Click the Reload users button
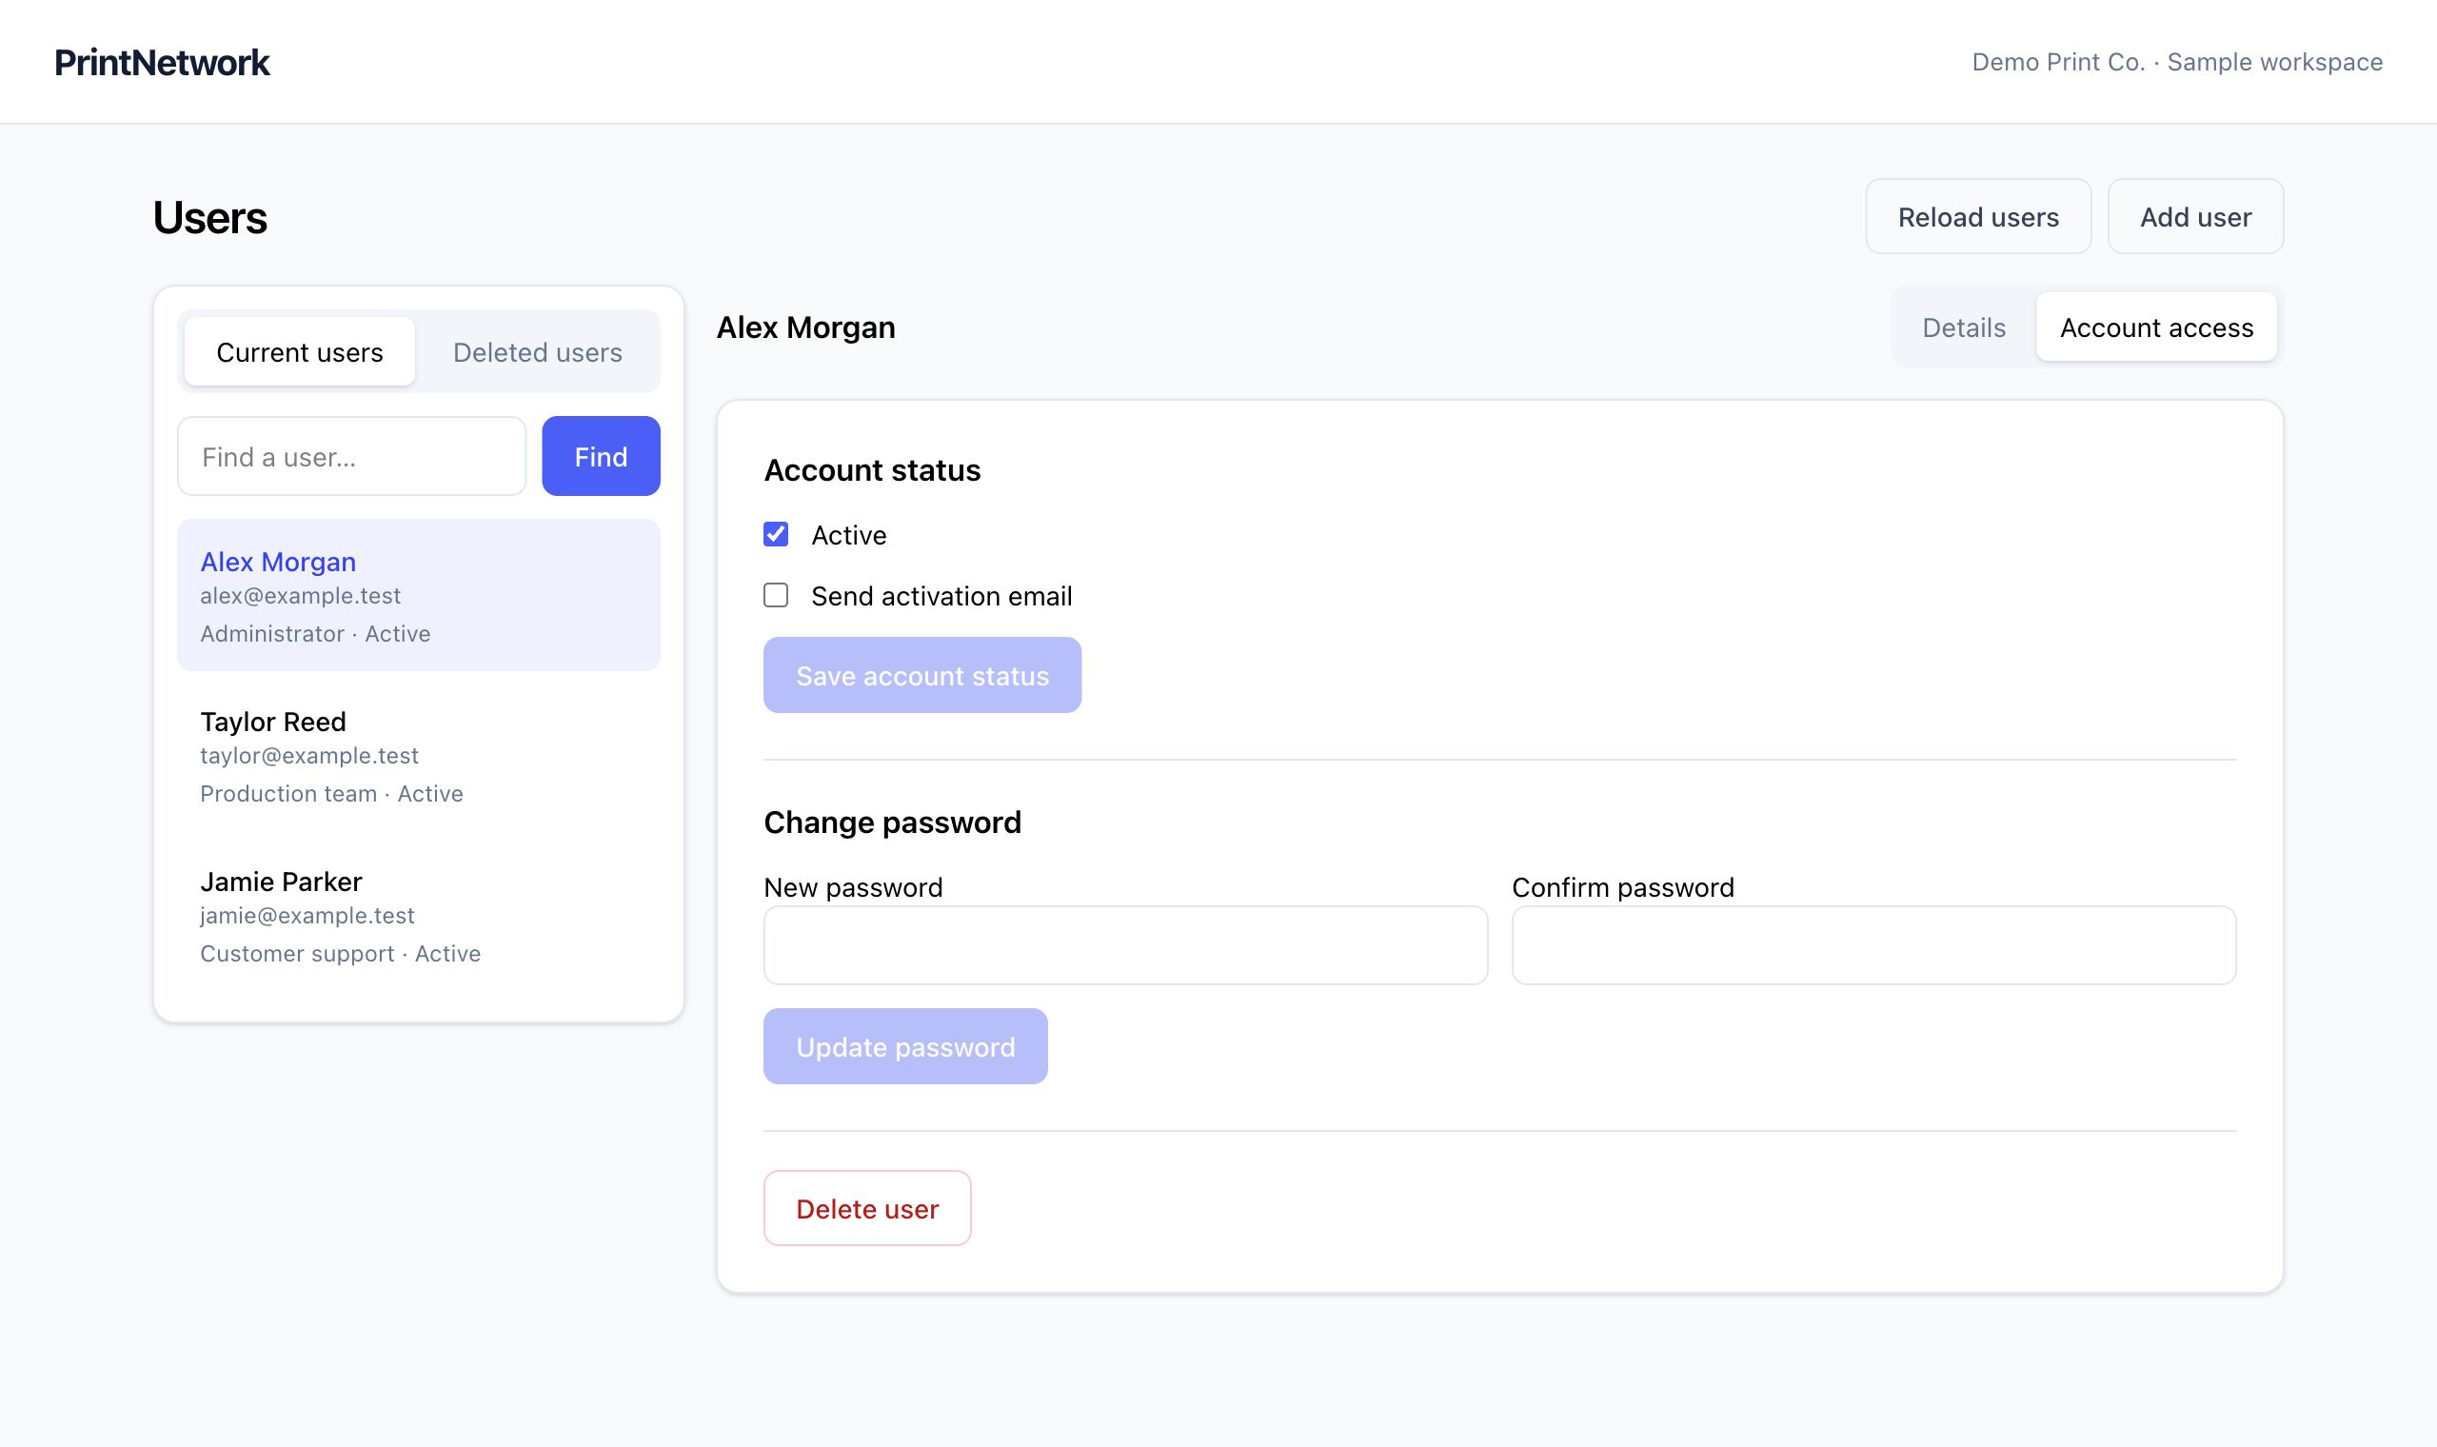 pyautogui.click(x=1978, y=216)
